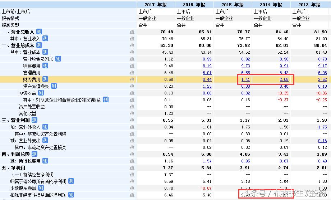Image resolution: width=331 pixels, height=200 pixels.
Task: Open chart icon in 营业税金及附加 row
Action: coord(132,59)
